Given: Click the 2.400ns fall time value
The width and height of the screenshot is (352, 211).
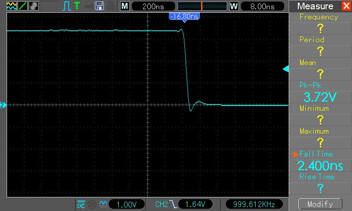Looking at the screenshot, I should pos(320,166).
